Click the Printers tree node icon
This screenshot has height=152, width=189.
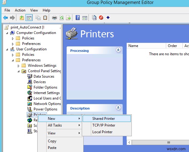(x=30, y=115)
